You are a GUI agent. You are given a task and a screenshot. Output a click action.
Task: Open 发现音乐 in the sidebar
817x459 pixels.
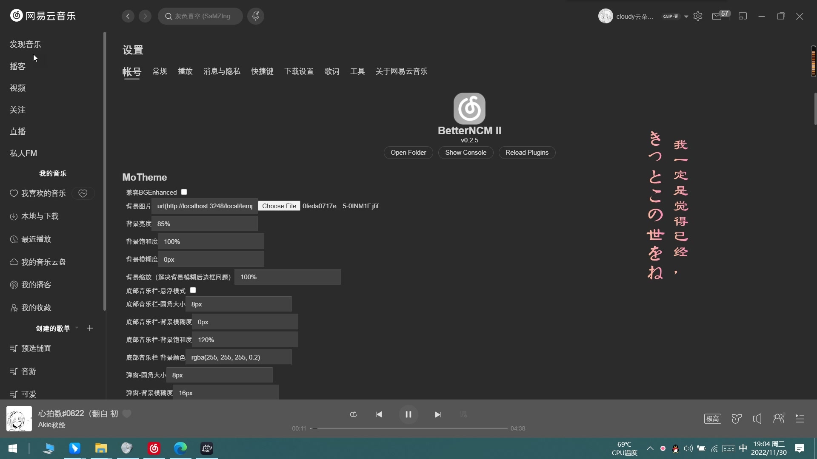26,44
